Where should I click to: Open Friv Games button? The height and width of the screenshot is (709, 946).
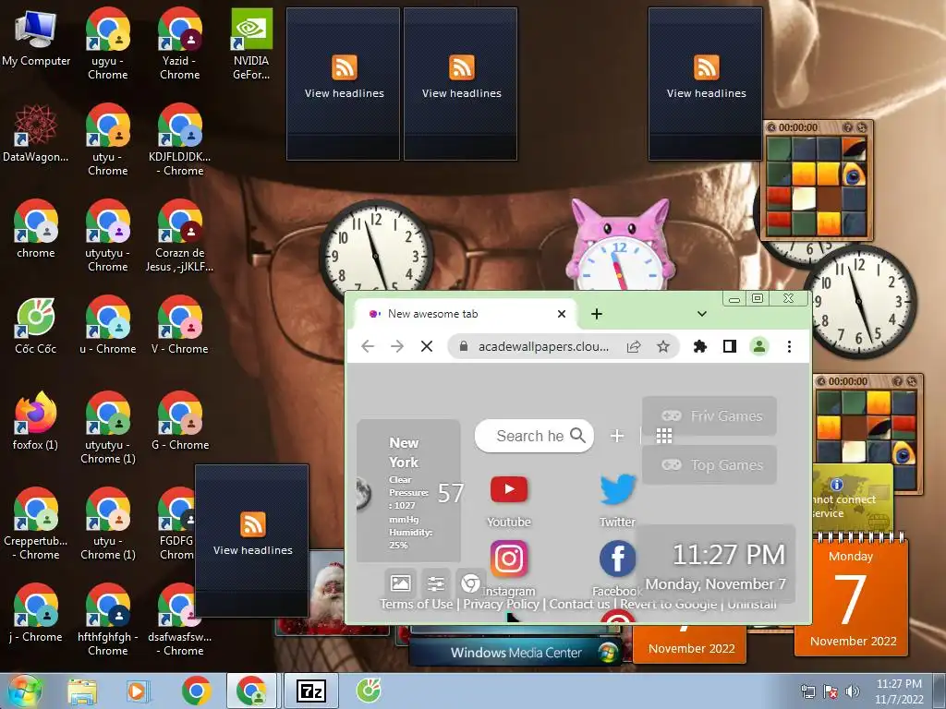[x=709, y=416]
